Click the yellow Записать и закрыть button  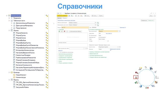[62, 16]
